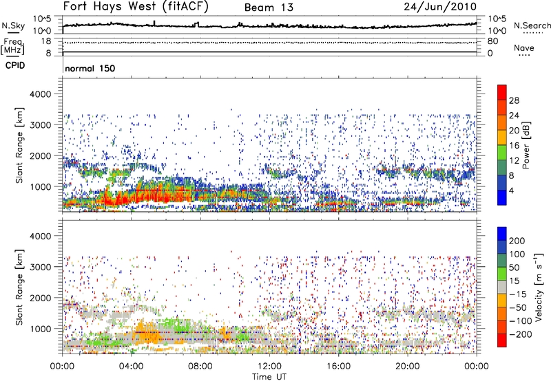Click the title 'Fort Hays West (fitACF)'

tap(136, 7)
